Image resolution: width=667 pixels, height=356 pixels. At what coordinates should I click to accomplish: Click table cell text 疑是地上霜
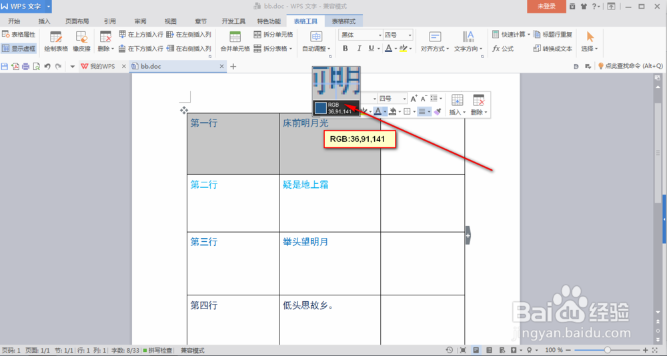[x=305, y=185]
